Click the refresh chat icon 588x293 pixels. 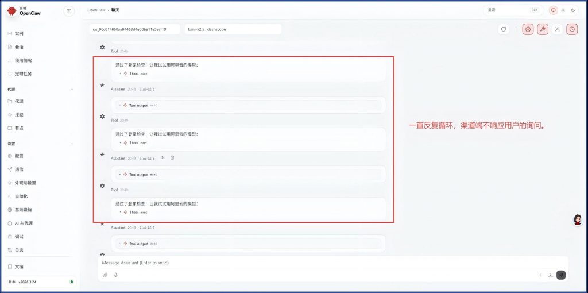[x=504, y=29]
